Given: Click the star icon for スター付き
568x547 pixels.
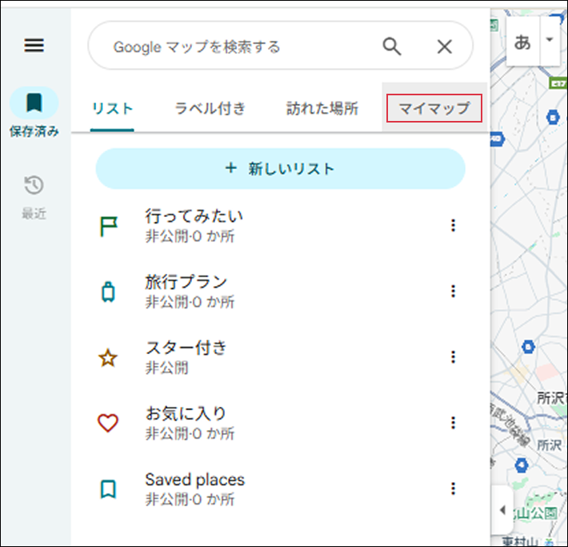Looking at the screenshot, I should click(x=108, y=358).
